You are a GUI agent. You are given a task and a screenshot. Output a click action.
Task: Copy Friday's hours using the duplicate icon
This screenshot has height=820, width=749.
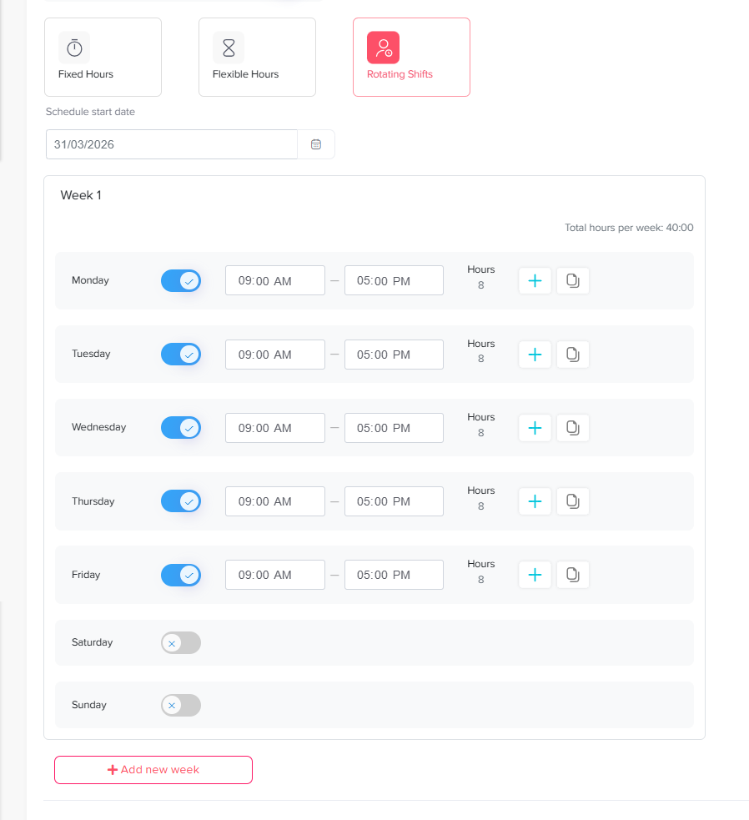click(x=572, y=575)
